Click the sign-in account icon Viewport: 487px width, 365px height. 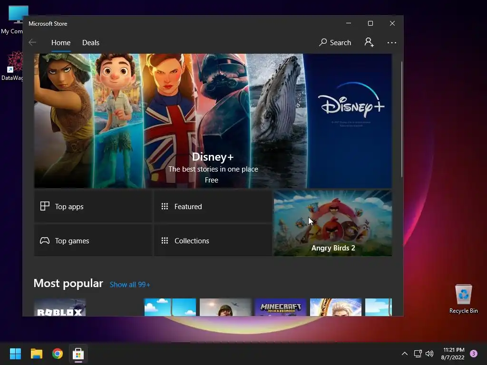pos(369,42)
